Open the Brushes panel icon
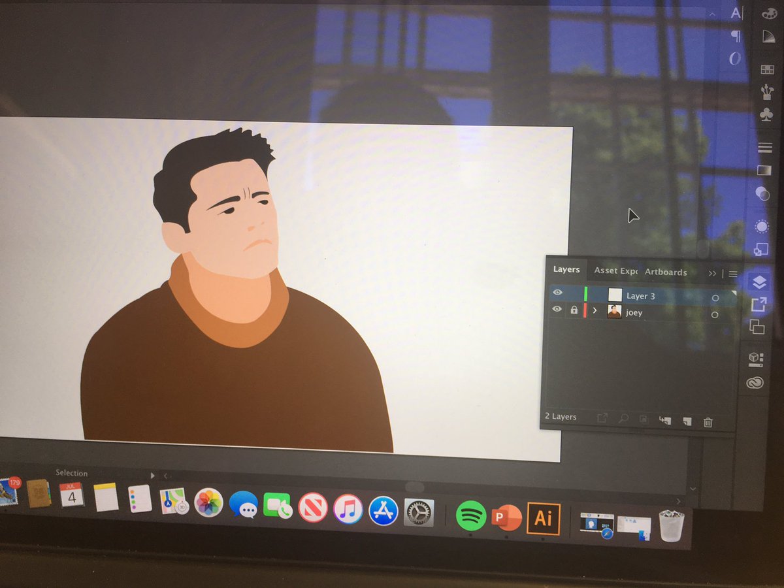The height and width of the screenshot is (588, 784). coord(766,92)
